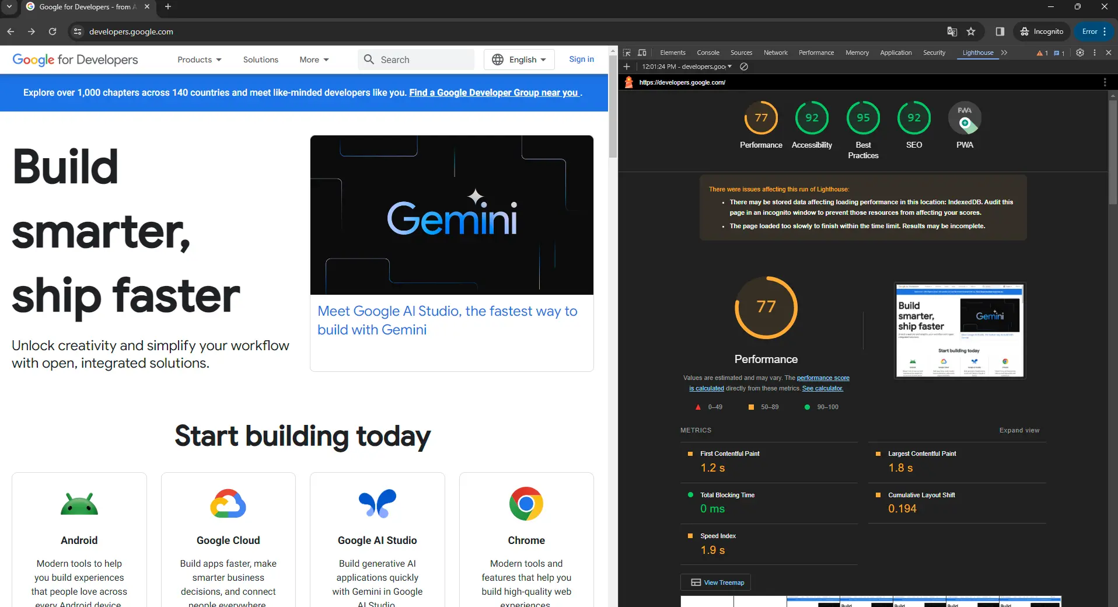Open the Security tab
The width and height of the screenshot is (1118, 607).
click(x=934, y=53)
